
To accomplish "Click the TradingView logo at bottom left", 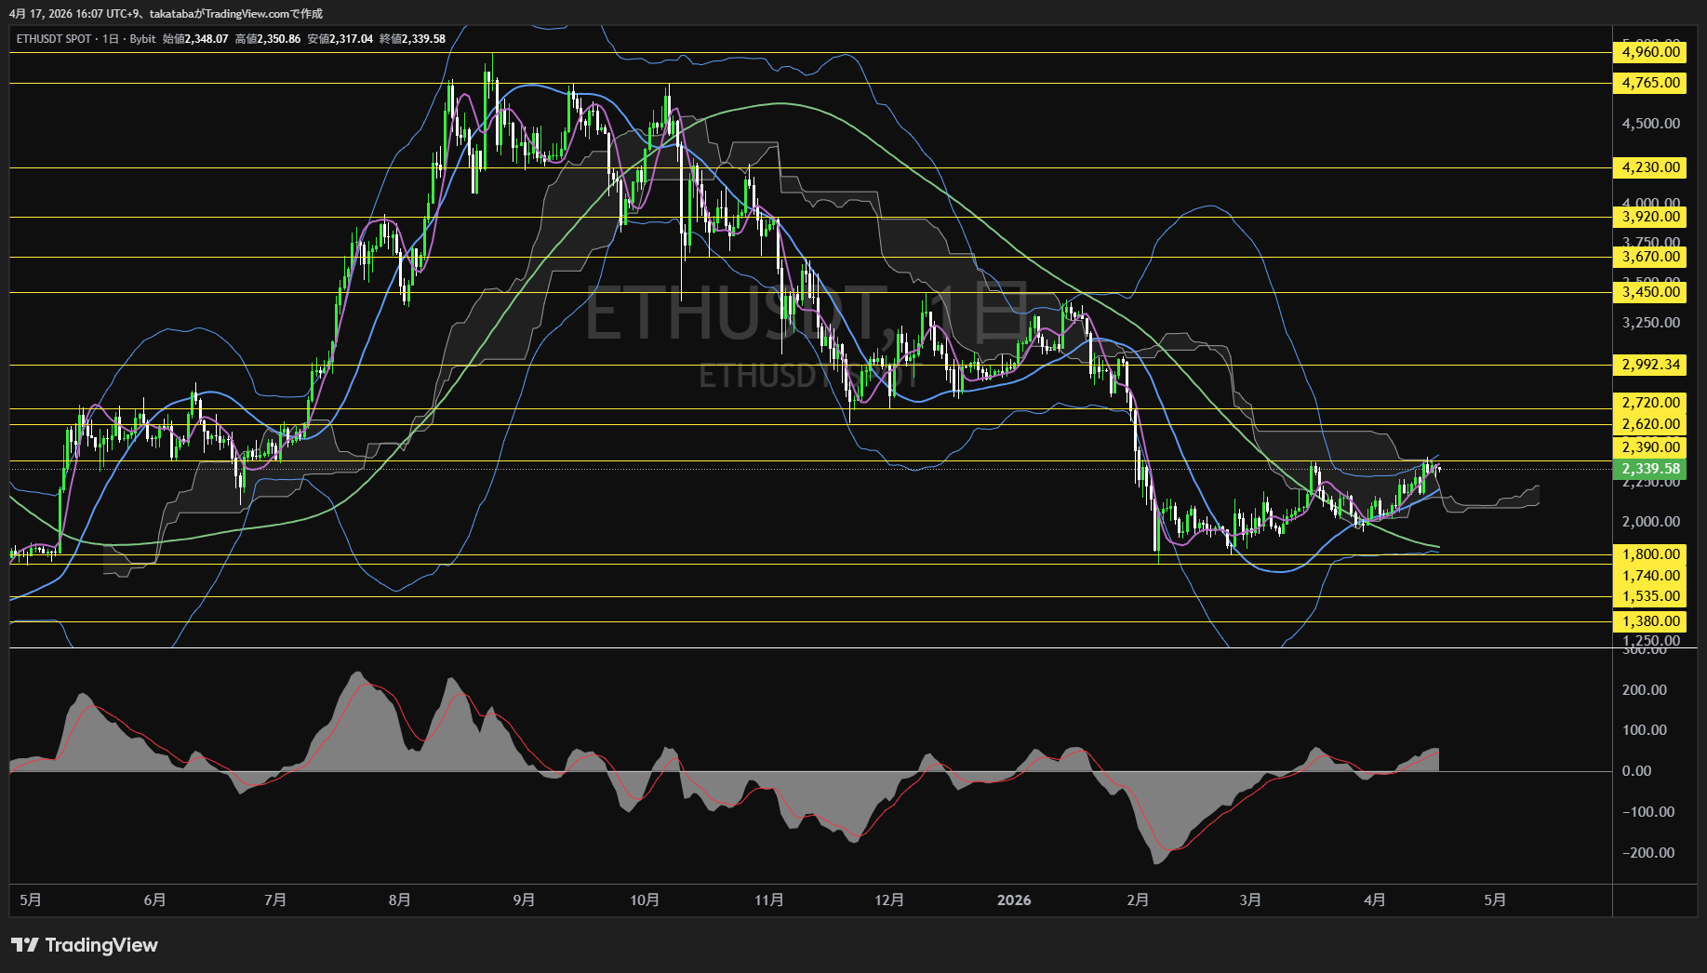I will pos(85,945).
